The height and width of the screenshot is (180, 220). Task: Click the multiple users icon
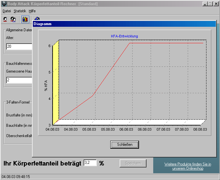point(14,19)
